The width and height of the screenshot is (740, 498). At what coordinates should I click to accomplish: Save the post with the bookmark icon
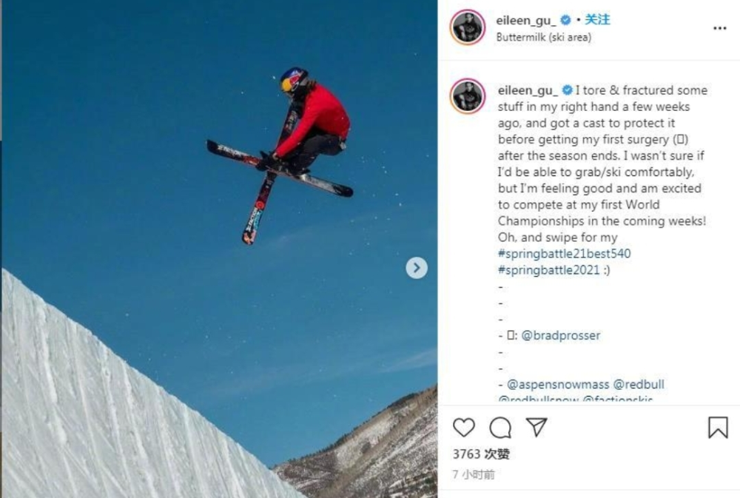click(718, 427)
